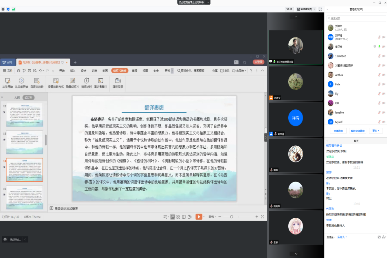Viewport: 387px width, 258px height.
Task: Click the 隐藏幻灯片 hide slide icon
Action: [x=73, y=81]
